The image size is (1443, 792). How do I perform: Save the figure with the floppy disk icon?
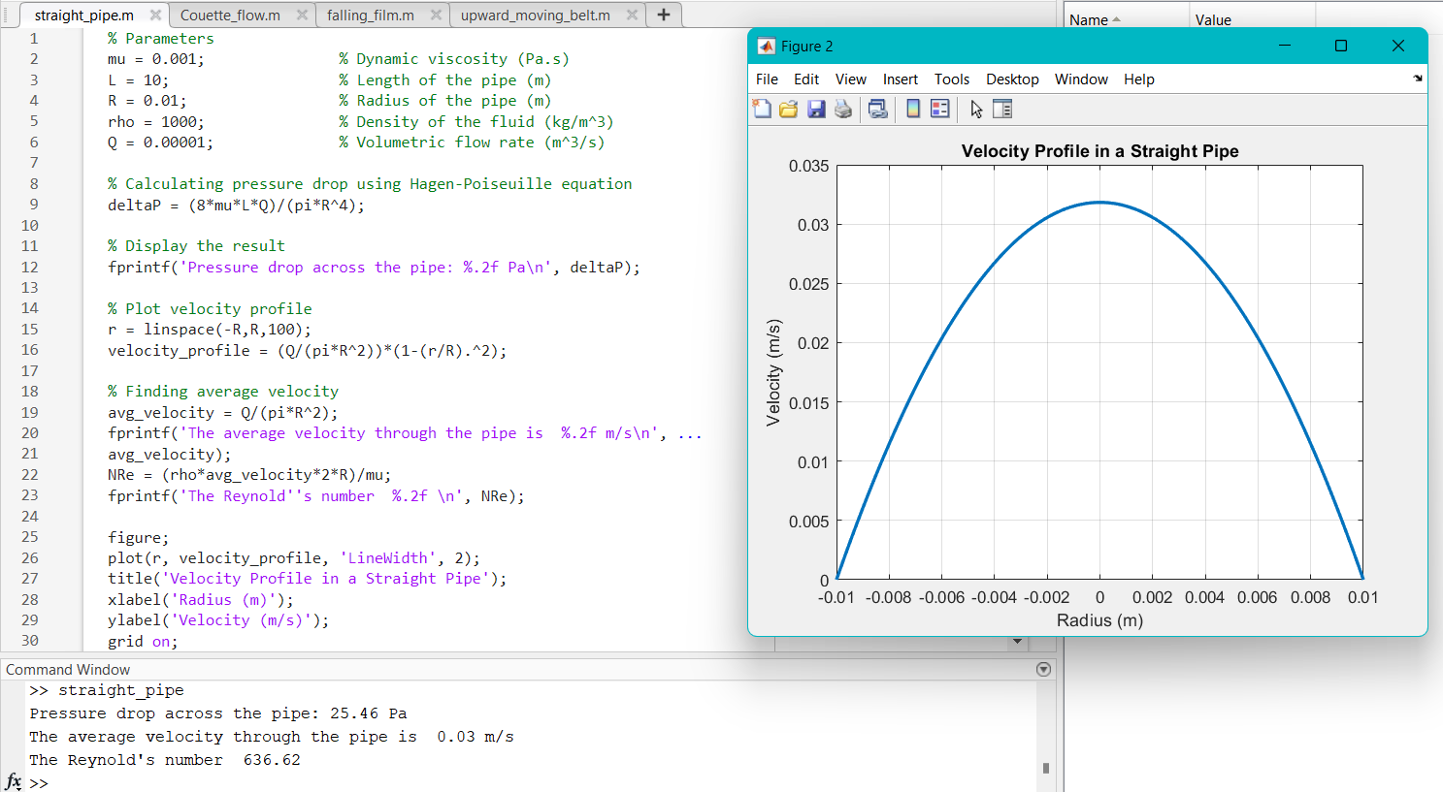point(816,109)
